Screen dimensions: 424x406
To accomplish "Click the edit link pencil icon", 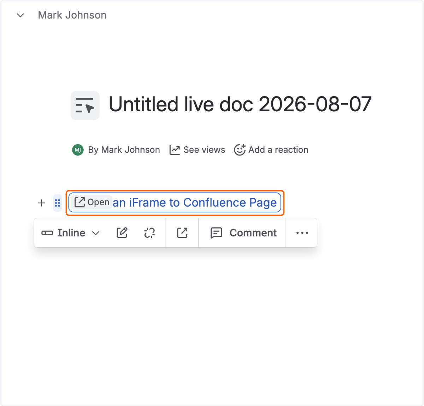I will 122,233.
